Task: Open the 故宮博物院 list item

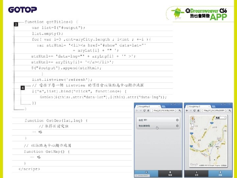Action: 158,126
